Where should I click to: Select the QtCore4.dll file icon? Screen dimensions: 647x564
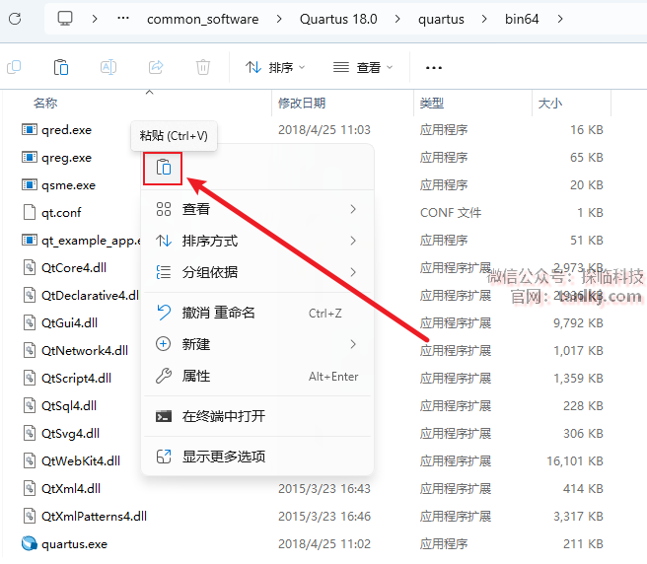tap(30, 268)
